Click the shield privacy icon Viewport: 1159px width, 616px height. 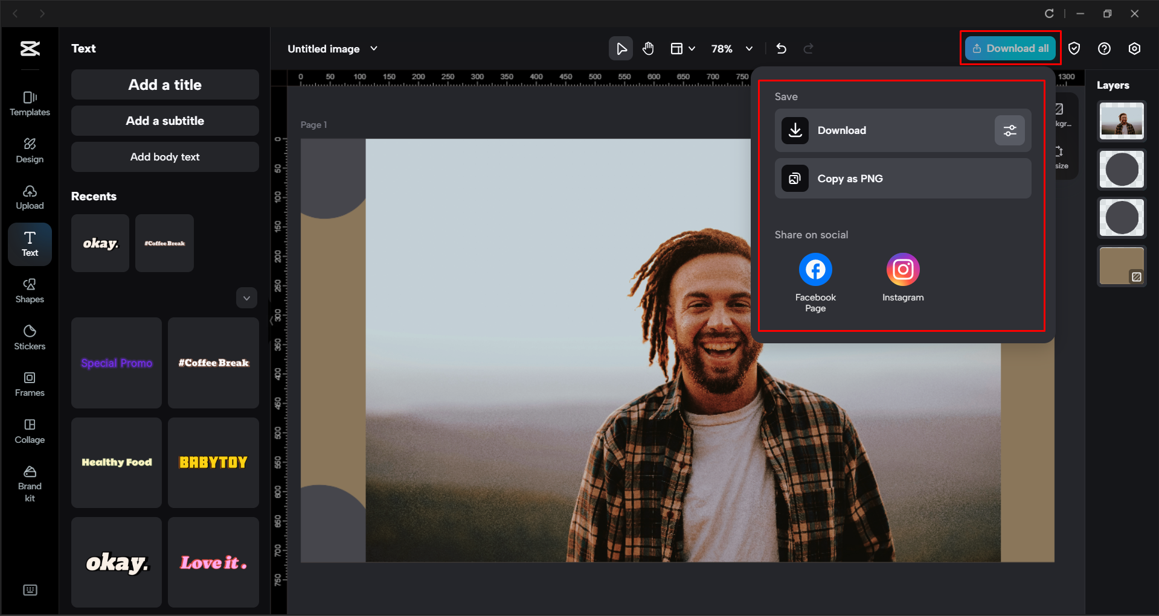tap(1074, 49)
